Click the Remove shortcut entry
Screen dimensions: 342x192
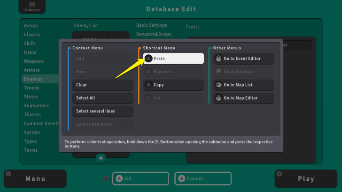coord(173,72)
